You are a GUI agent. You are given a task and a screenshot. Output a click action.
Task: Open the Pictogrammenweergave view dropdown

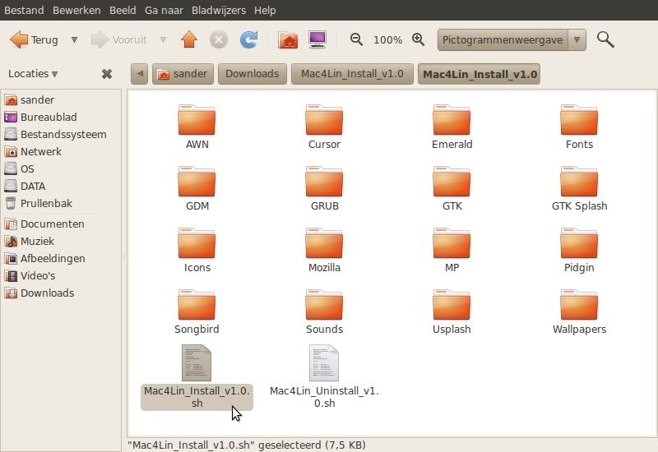pyautogui.click(x=511, y=39)
